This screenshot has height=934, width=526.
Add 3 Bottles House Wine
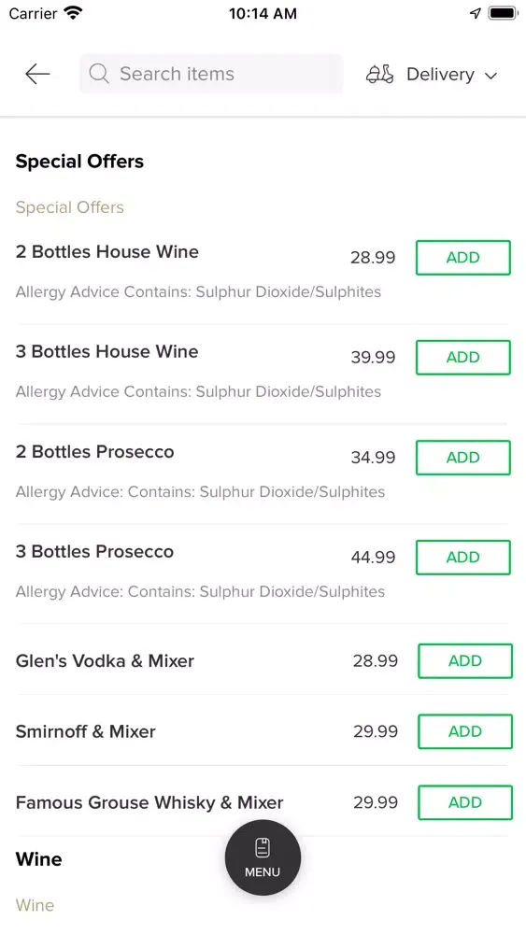tap(462, 358)
